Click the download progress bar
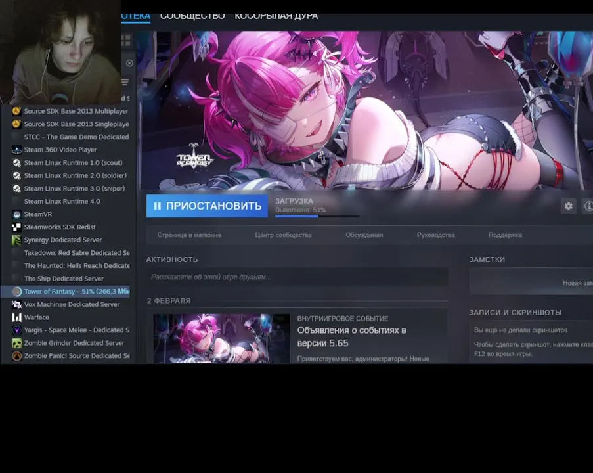 tap(317, 216)
